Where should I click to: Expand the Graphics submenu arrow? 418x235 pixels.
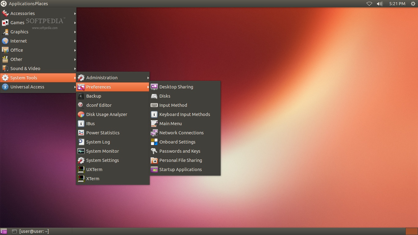[75, 32]
